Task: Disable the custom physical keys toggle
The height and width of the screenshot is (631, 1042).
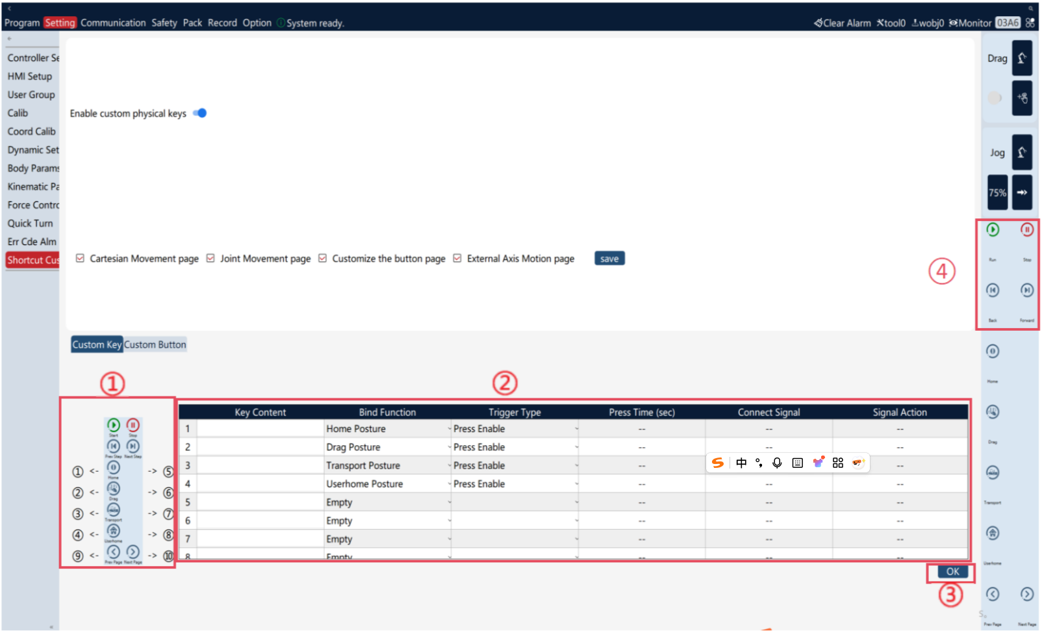Action: (x=200, y=113)
